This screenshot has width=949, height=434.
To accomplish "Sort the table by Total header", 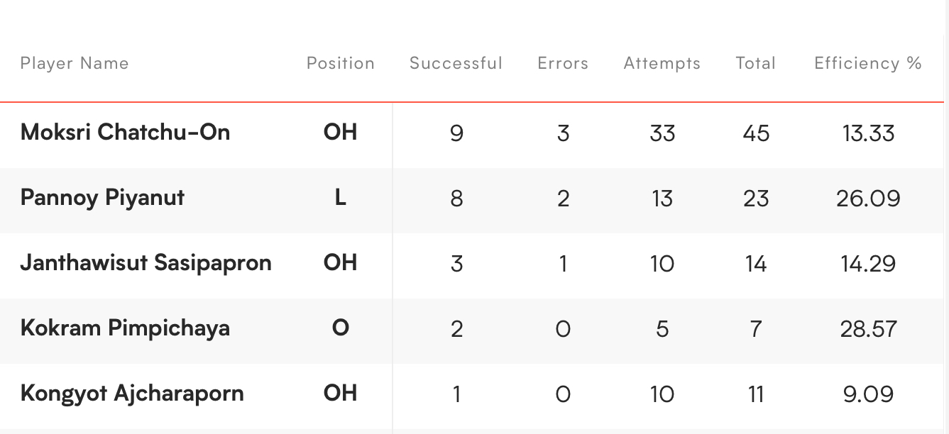I will (756, 63).
